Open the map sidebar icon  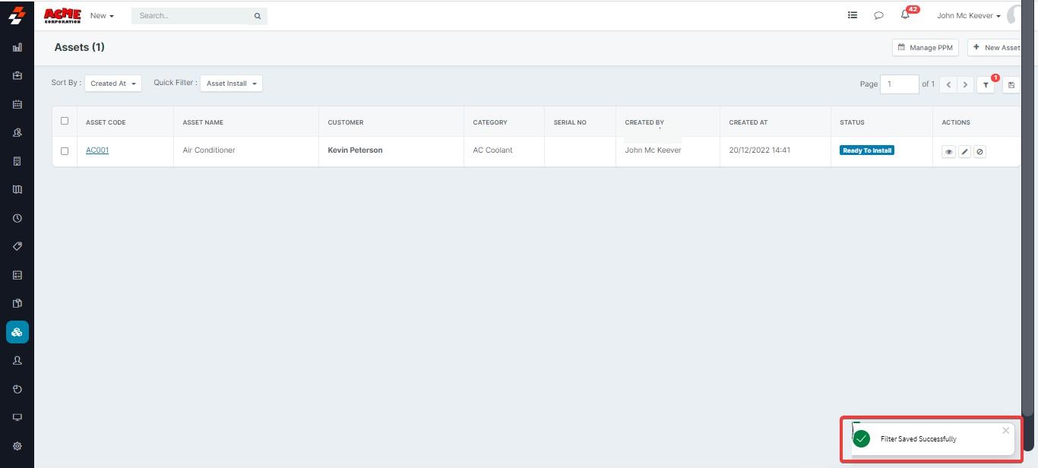pyautogui.click(x=17, y=190)
